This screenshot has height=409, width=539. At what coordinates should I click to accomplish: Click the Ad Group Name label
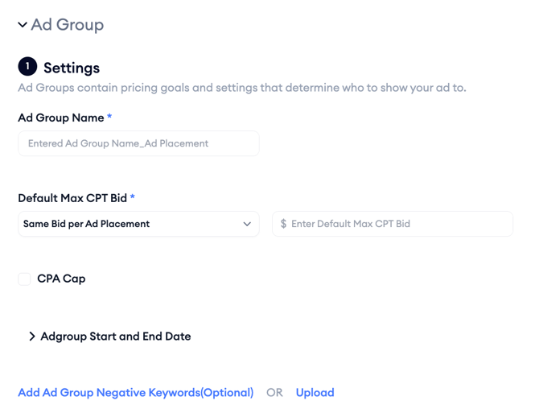click(60, 118)
